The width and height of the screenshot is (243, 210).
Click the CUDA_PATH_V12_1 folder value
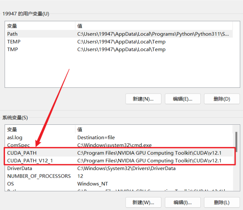[149, 160]
